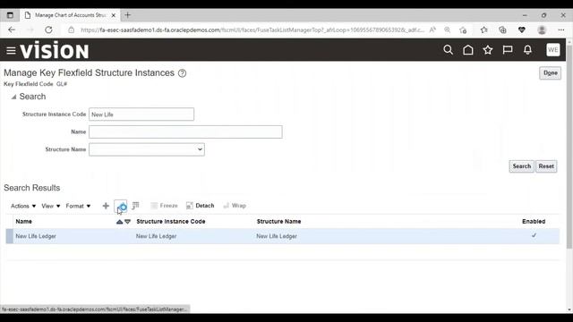Click the Freeze toolbar button
This screenshot has height=322, width=573.
coord(165,206)
